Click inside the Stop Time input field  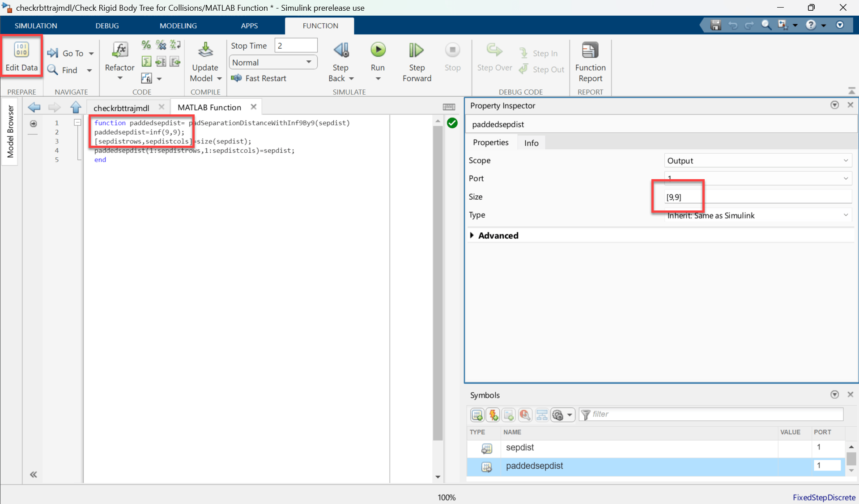pyautogui.click(x=295, y=45)
